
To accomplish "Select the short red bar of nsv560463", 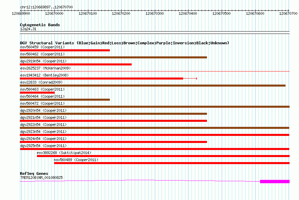I will [37, 93].
